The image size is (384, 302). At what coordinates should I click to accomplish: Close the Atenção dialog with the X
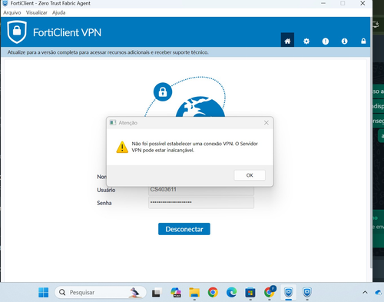[266, 123]
